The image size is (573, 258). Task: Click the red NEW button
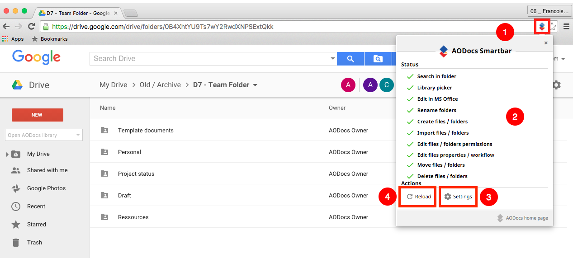pos(38,115)
